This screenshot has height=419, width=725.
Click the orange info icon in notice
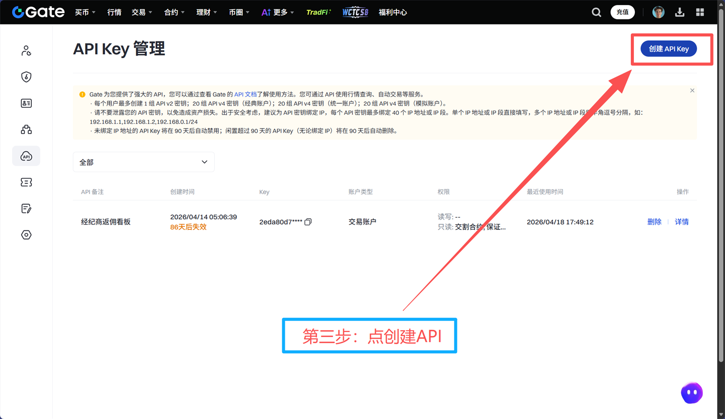[82, 95]
